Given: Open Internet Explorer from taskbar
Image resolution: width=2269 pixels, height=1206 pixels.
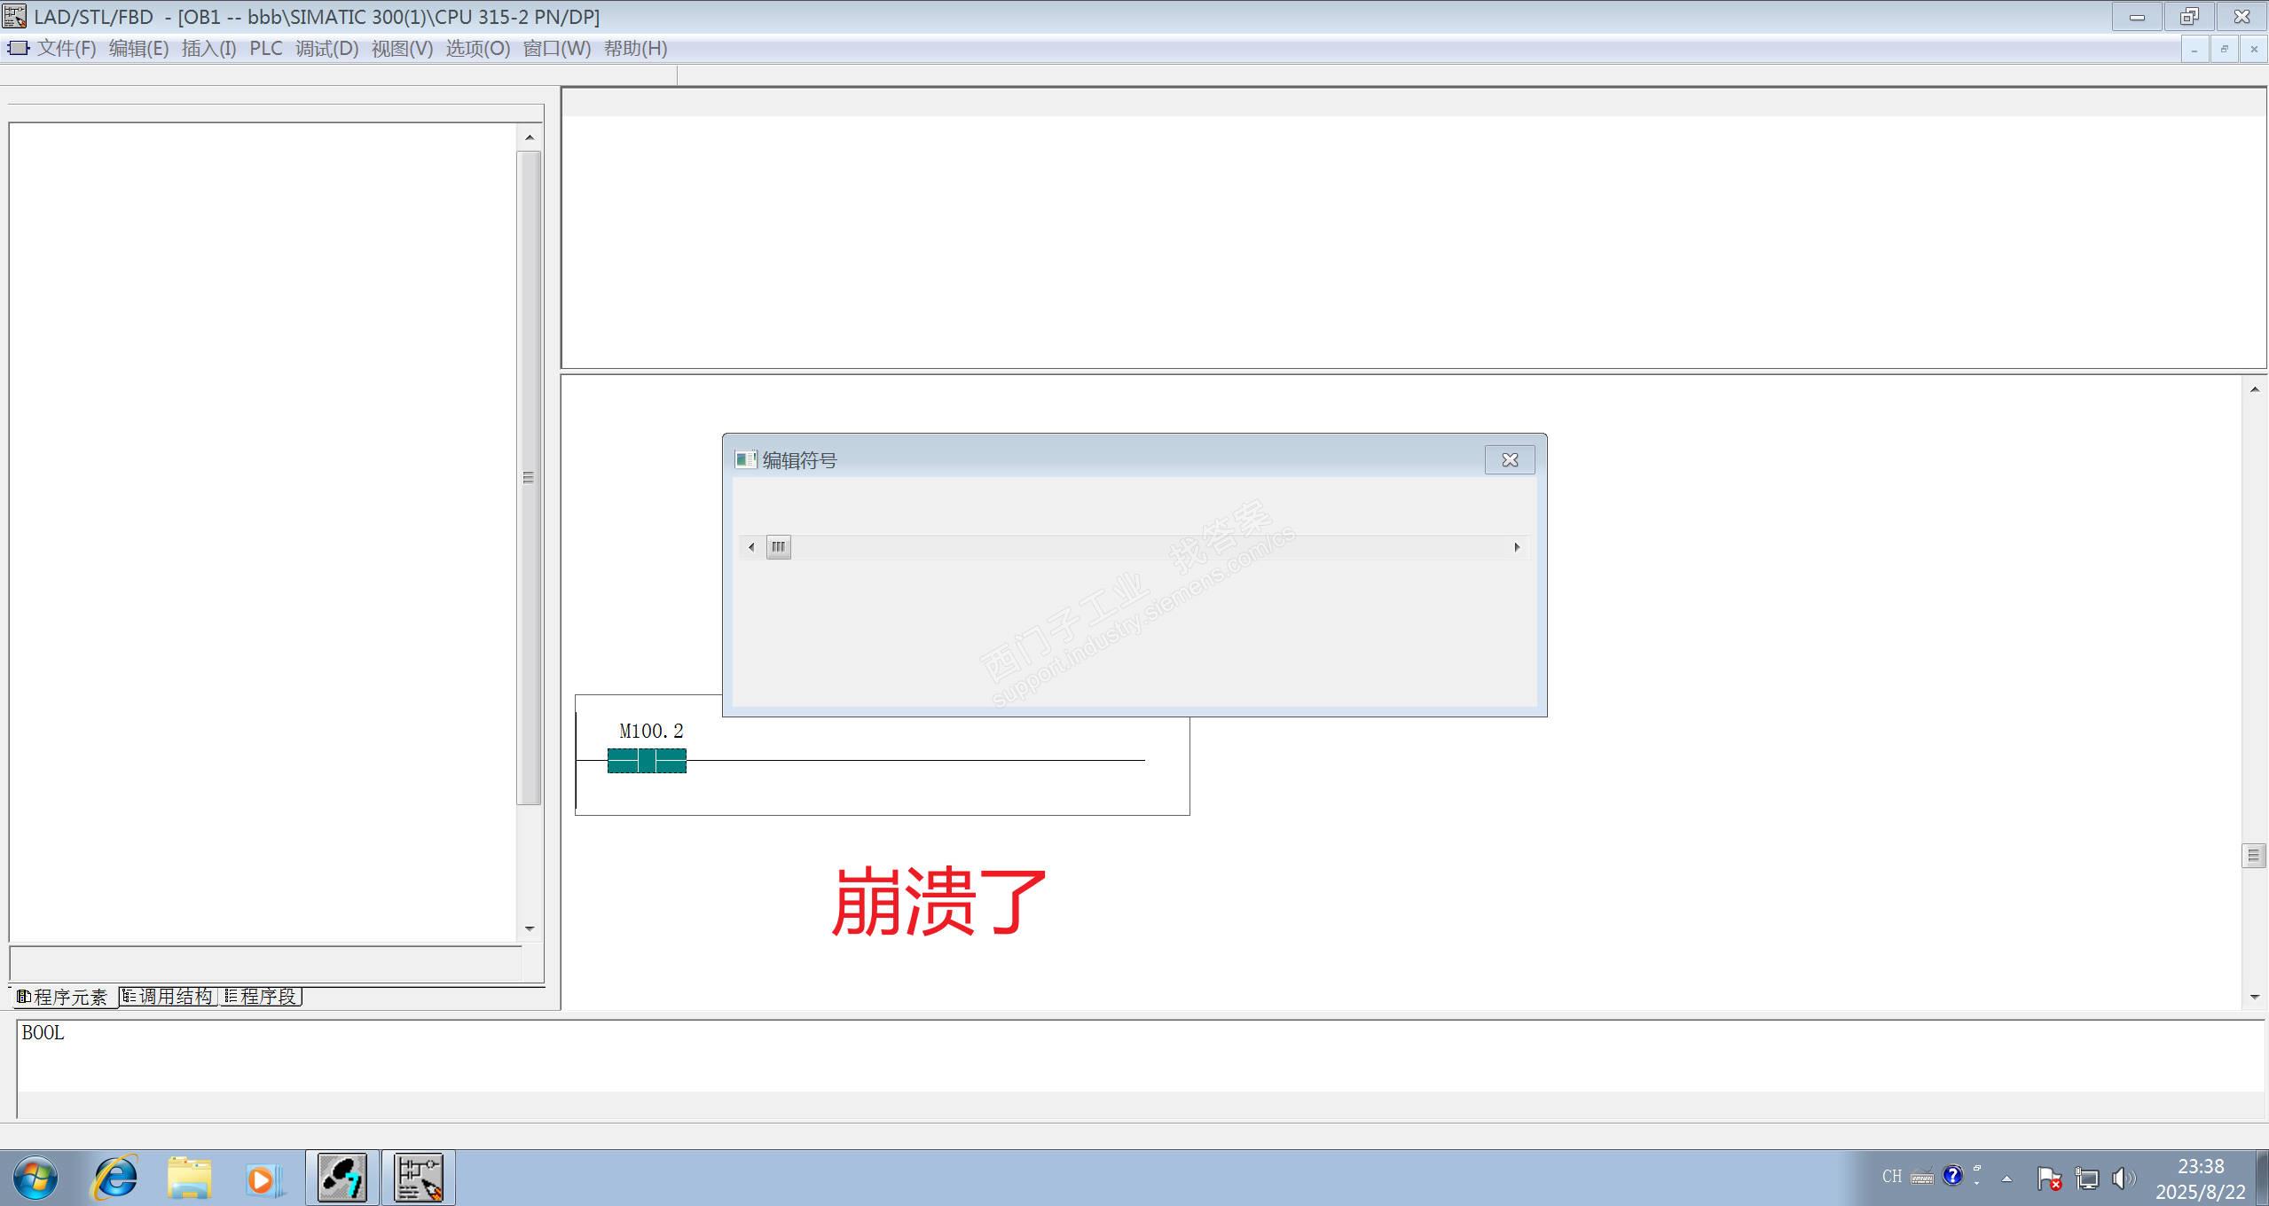Looking at the screenshot, I should pyautogui.click(x=115, y=1178).
